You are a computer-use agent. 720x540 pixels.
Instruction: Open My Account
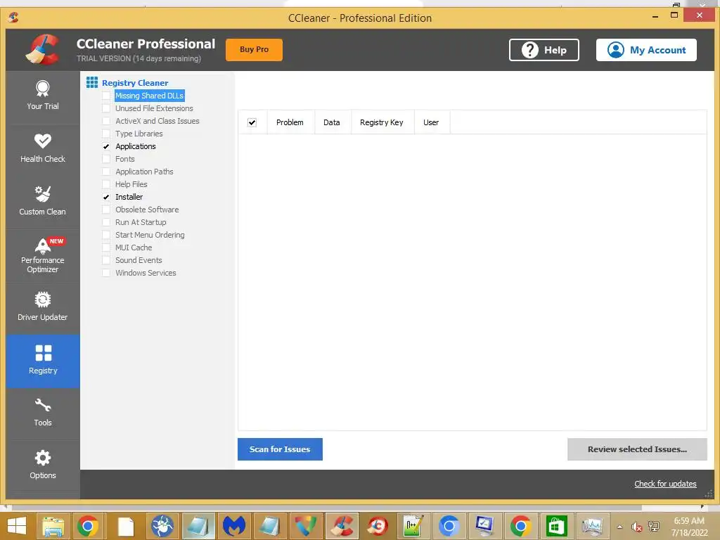pyautogui.click(x=646, y=50)
